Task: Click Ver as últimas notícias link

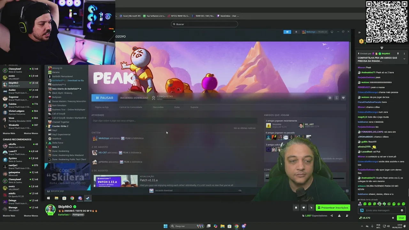Action: pos(244,128)
